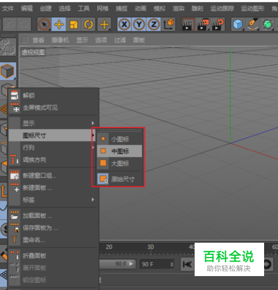The height and width of the screenshot is (290, 278).
Task: Open the 编辑 menu
Action: (27, 8)
